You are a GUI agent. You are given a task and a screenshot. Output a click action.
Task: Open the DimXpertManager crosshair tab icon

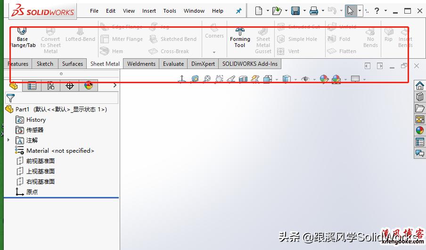pyautogui.click(x=70, y=86)
